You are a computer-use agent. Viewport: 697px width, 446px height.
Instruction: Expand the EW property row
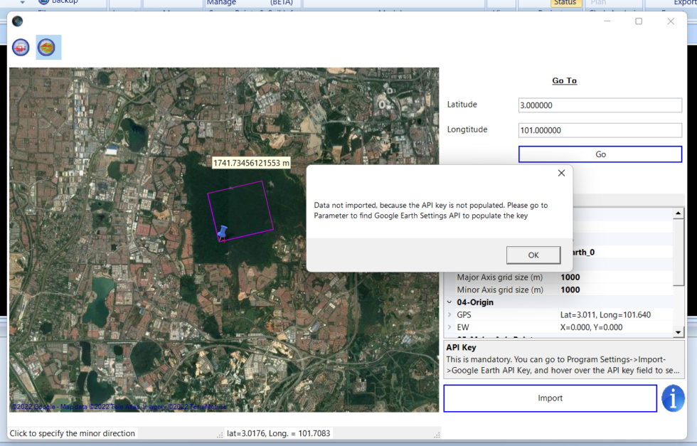(x=448, y=326)
